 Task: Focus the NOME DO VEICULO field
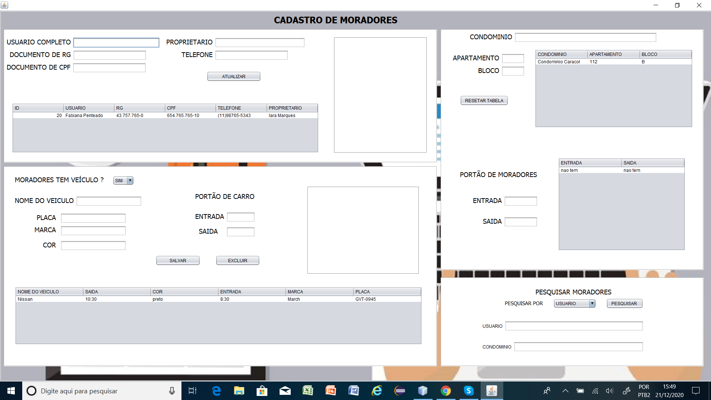pos(109,201)
